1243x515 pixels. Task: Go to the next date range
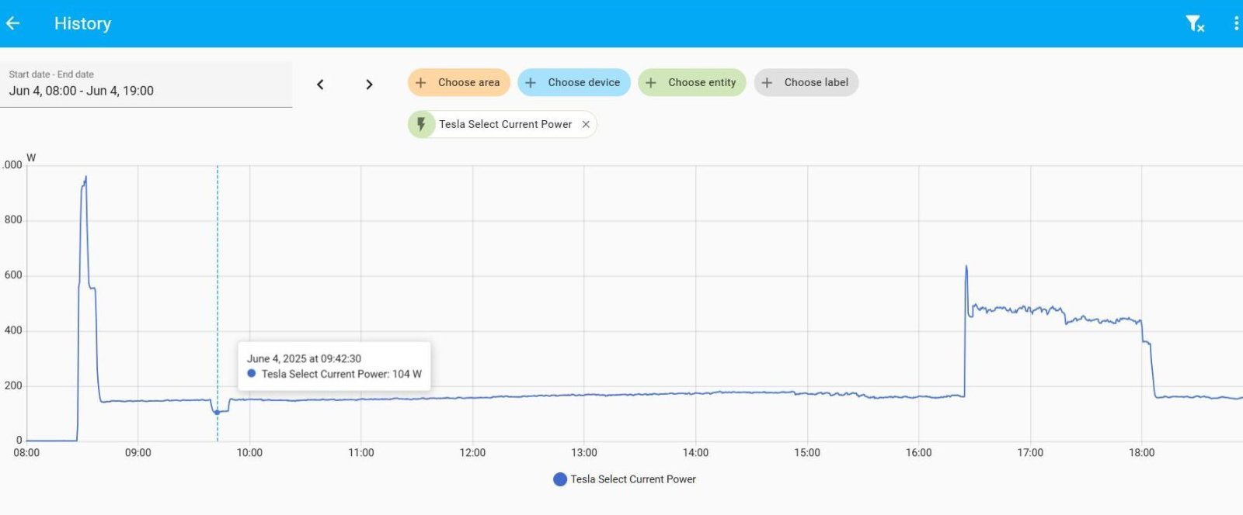pos(369,84)
